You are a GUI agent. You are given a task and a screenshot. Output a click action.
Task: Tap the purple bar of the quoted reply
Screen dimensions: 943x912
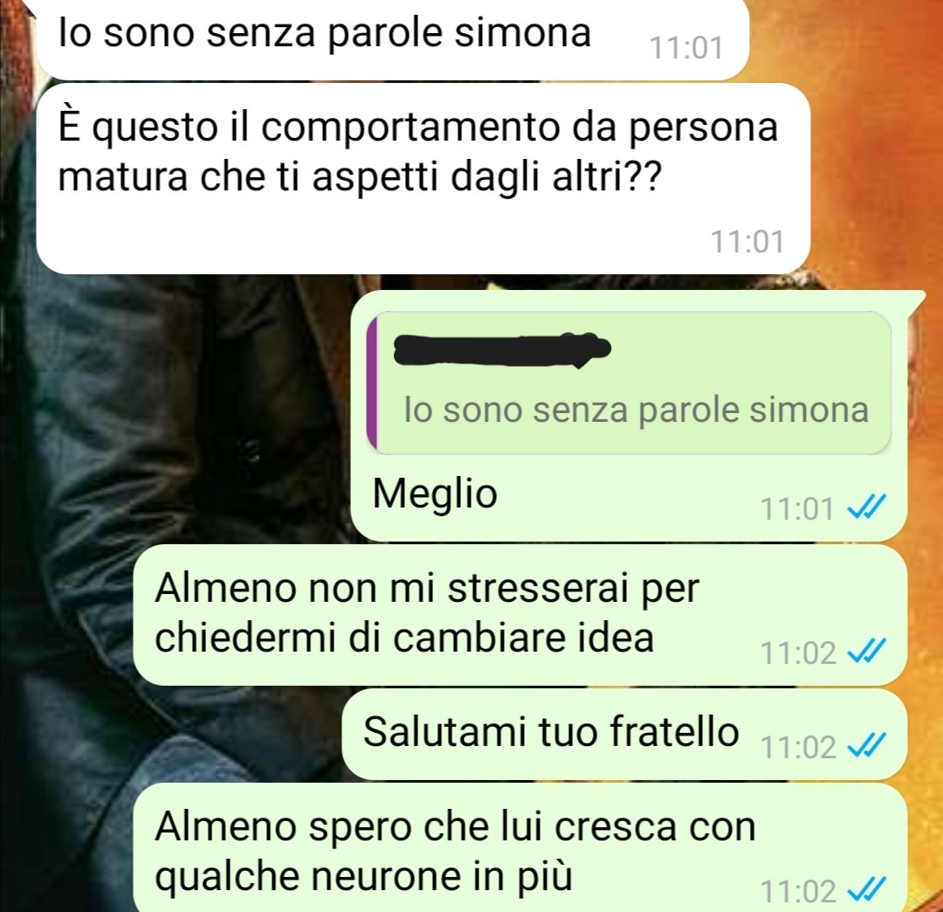[x=372, y=383]
